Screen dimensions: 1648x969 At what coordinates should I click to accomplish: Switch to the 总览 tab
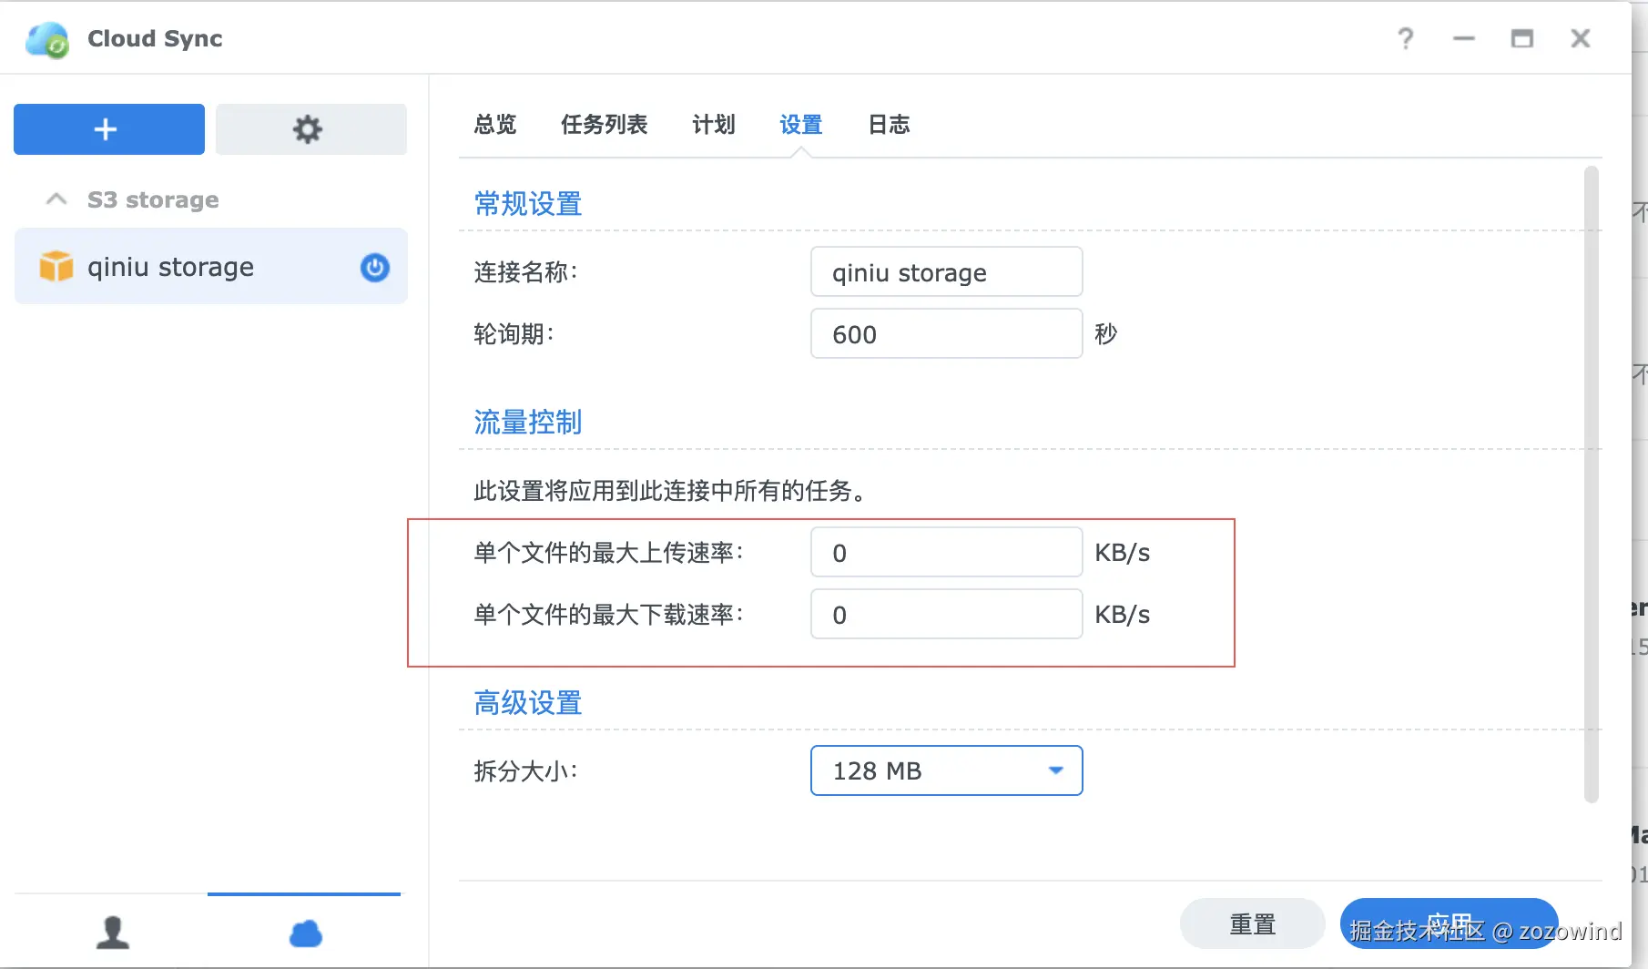point(493,125)
